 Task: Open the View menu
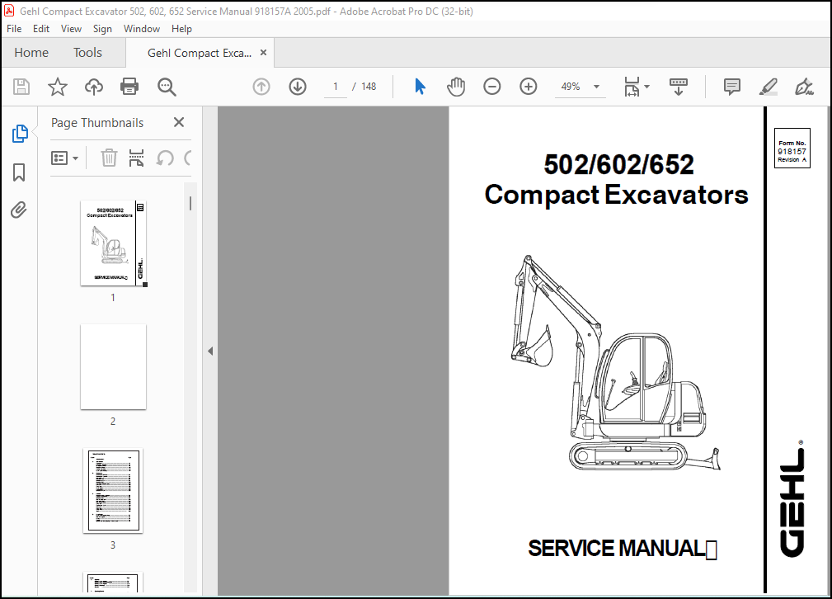pyautogui.click(x=71, y=29)
